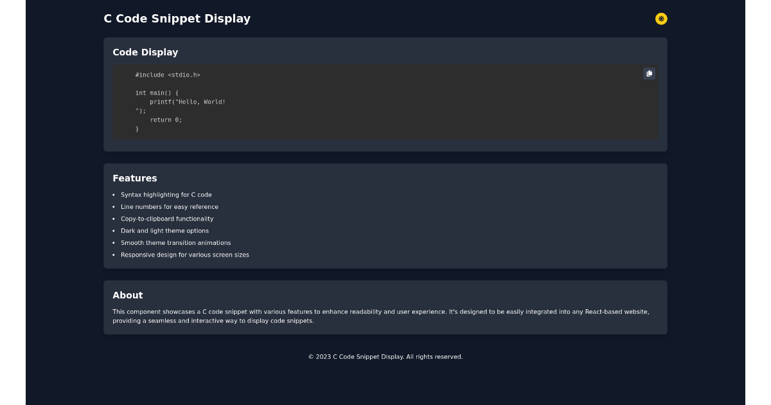This screenshot has width=771, height=405.
Task: Select the printf line in the code snippet
Action: click(x=186, y=102)
